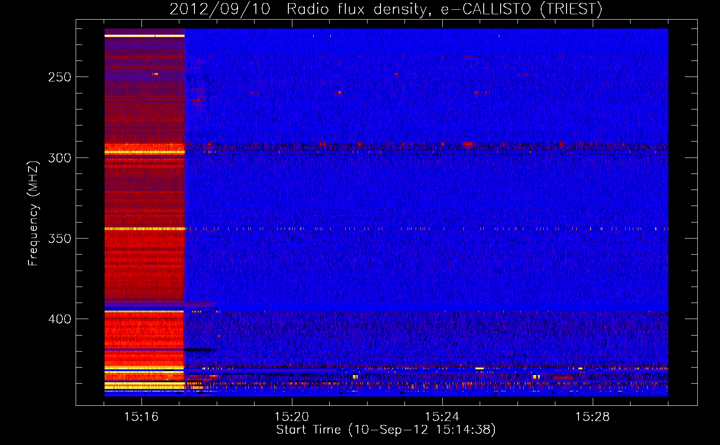Click the 400 frequency tick label
Screen dimensions: 720x445
click(x=60, y=319)
